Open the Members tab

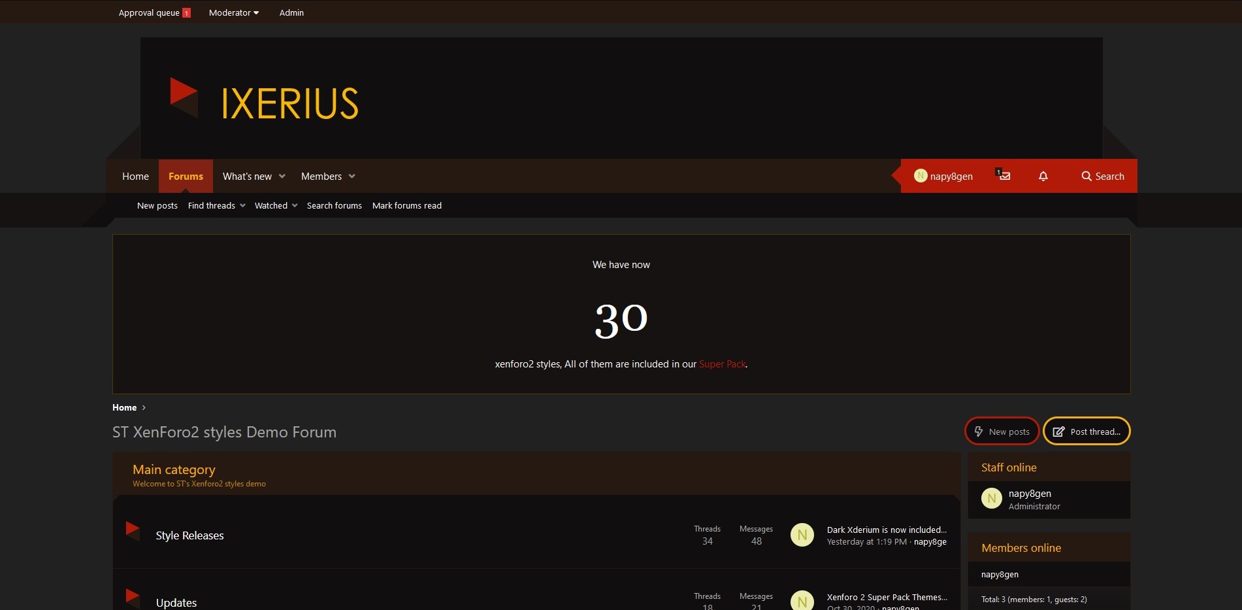click(321, 177)
